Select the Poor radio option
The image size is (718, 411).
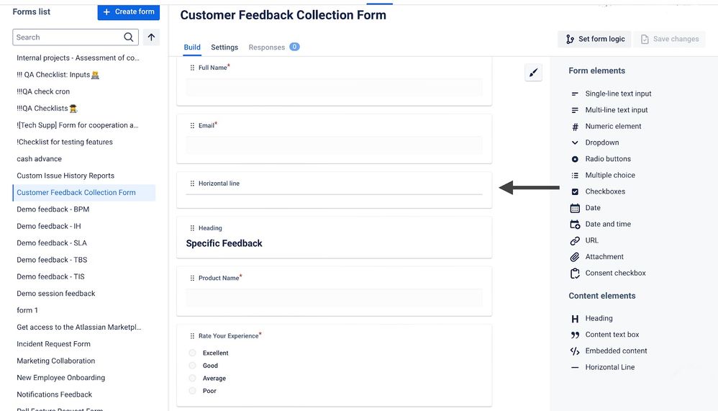(x=192, y=391)
